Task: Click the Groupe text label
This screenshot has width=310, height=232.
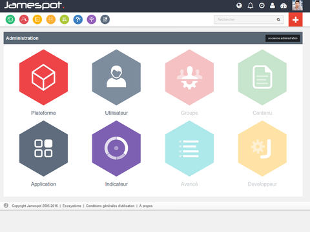Action: click(x=189, y=113)
